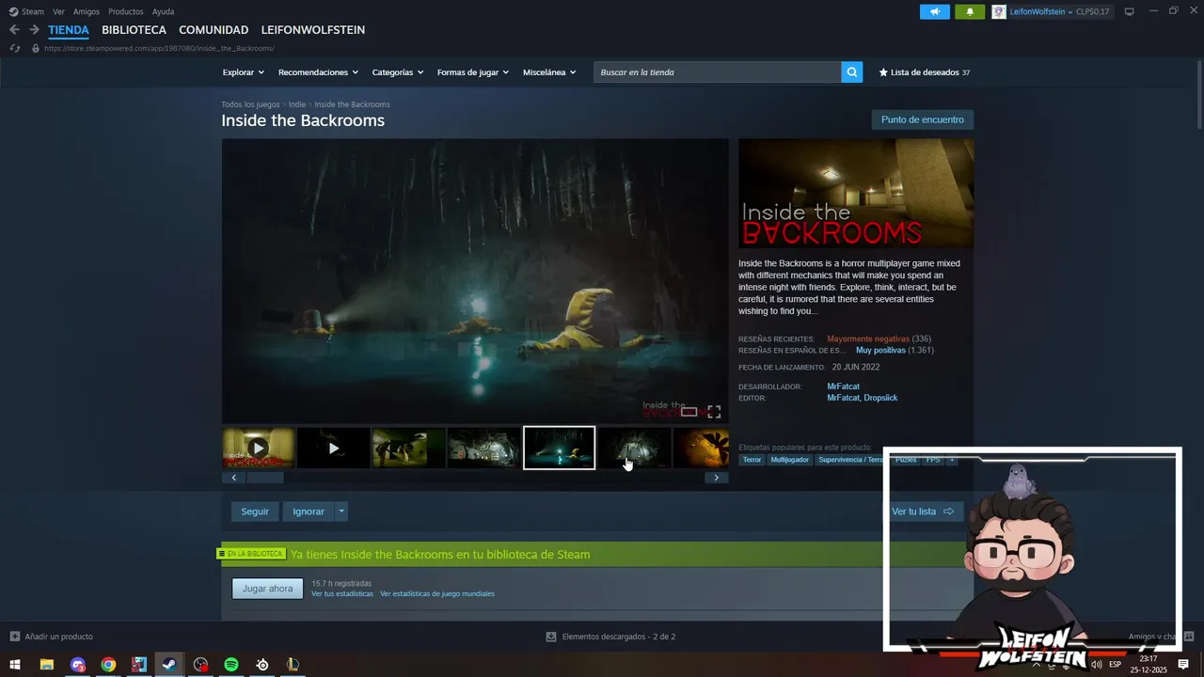The image size is (1204, 677).
Task: Click the LeifonWolfstein avatar icon
Action: 999,11
